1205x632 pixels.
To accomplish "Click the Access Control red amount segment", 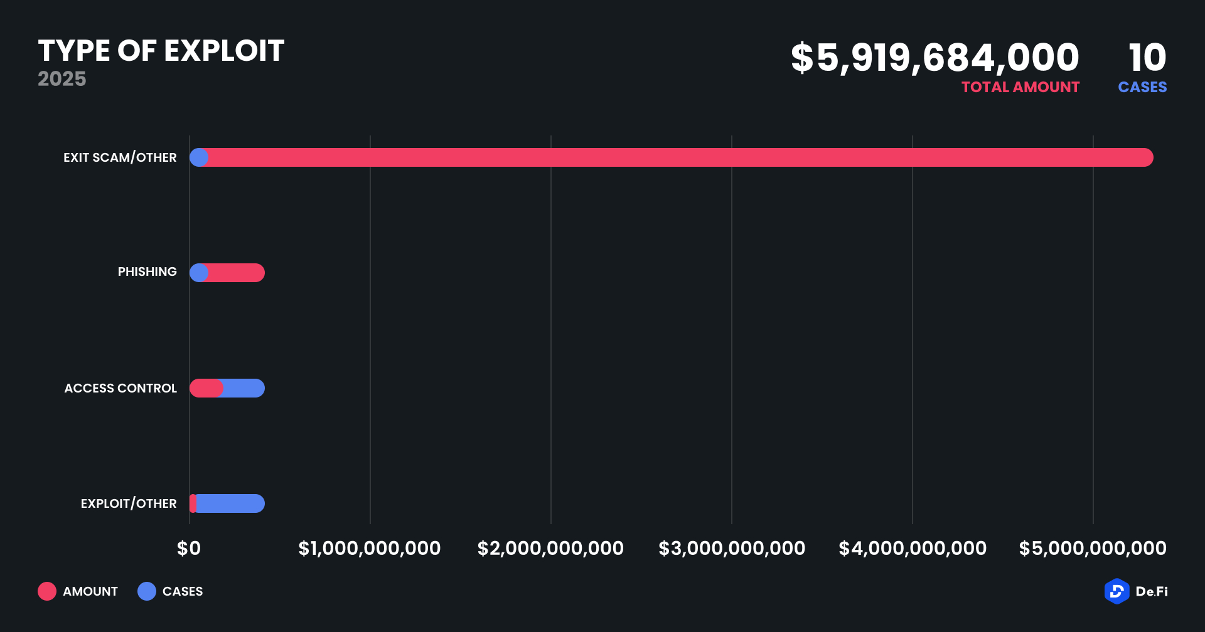I will coord(206,388).
